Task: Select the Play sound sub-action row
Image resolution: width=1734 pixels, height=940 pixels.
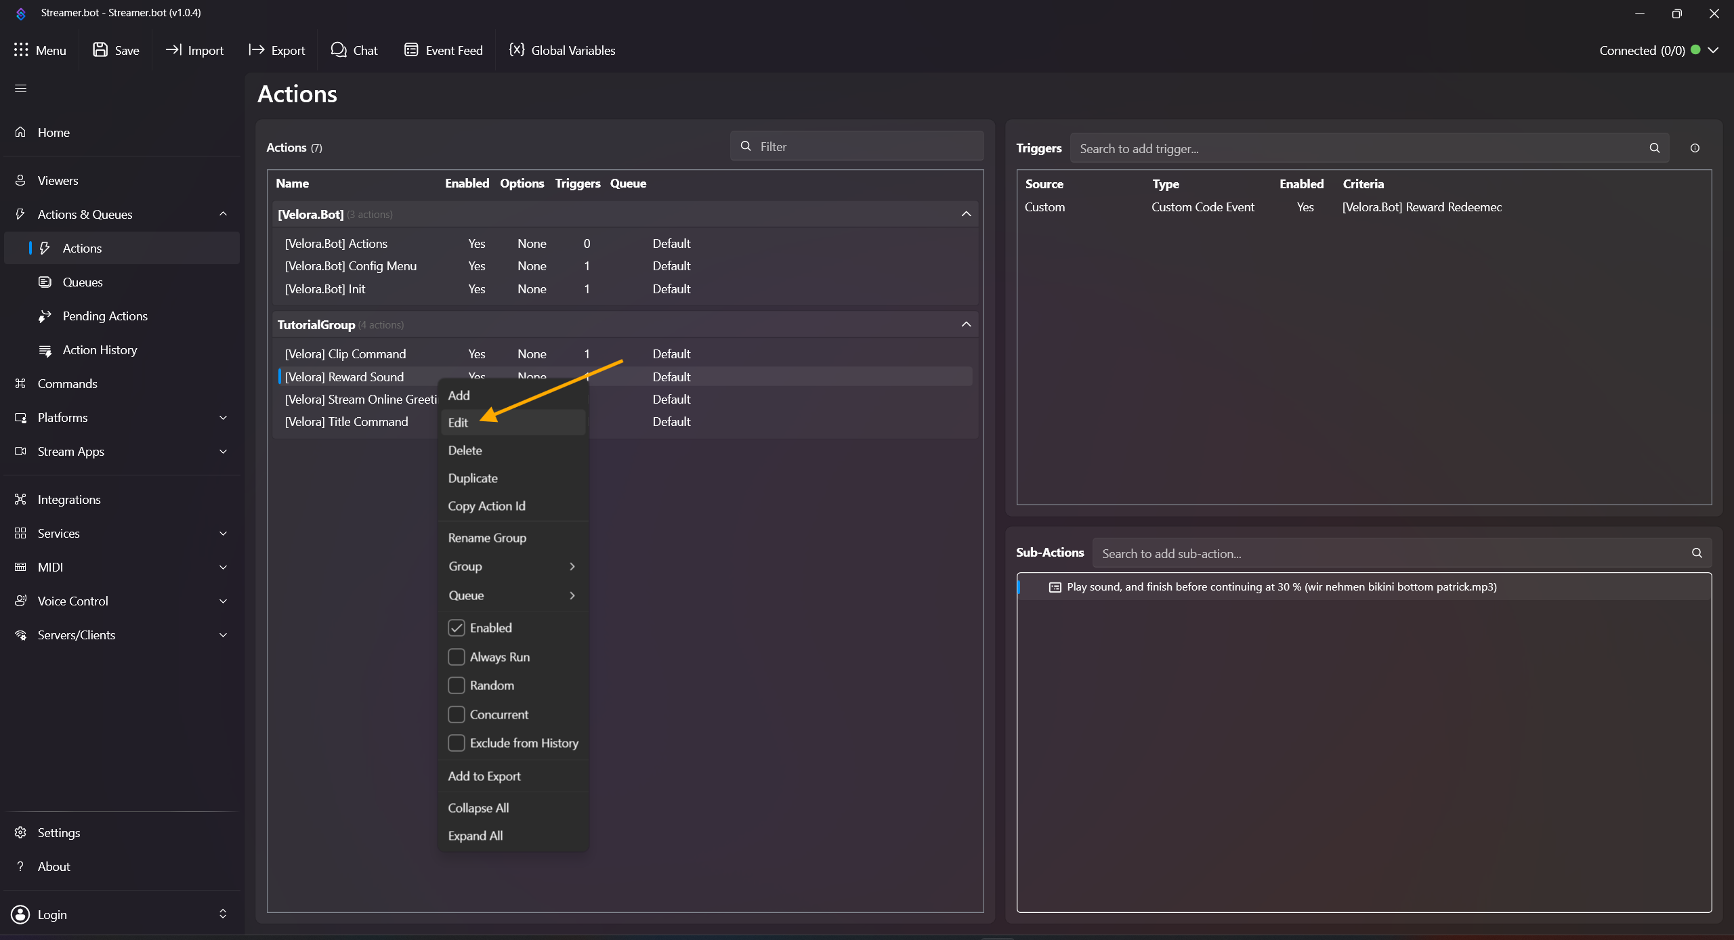Action: pyautogui.click(x=1280, y=587)
